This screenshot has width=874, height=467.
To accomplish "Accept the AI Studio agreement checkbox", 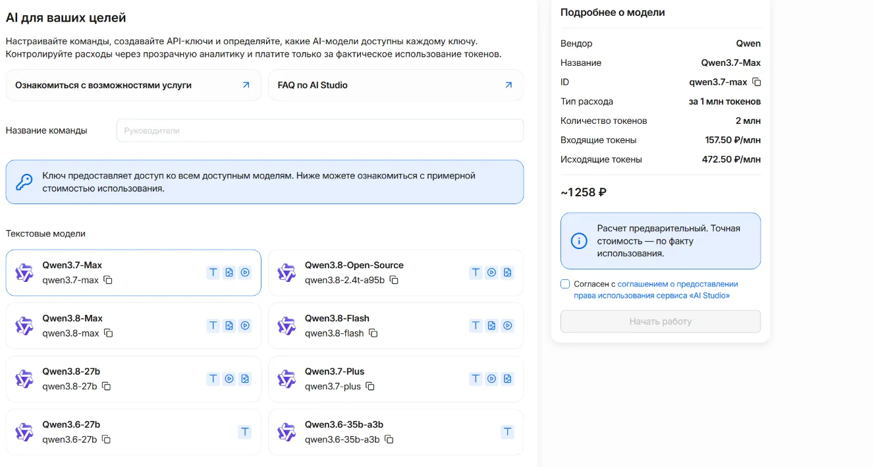I will tap(565, 284).
